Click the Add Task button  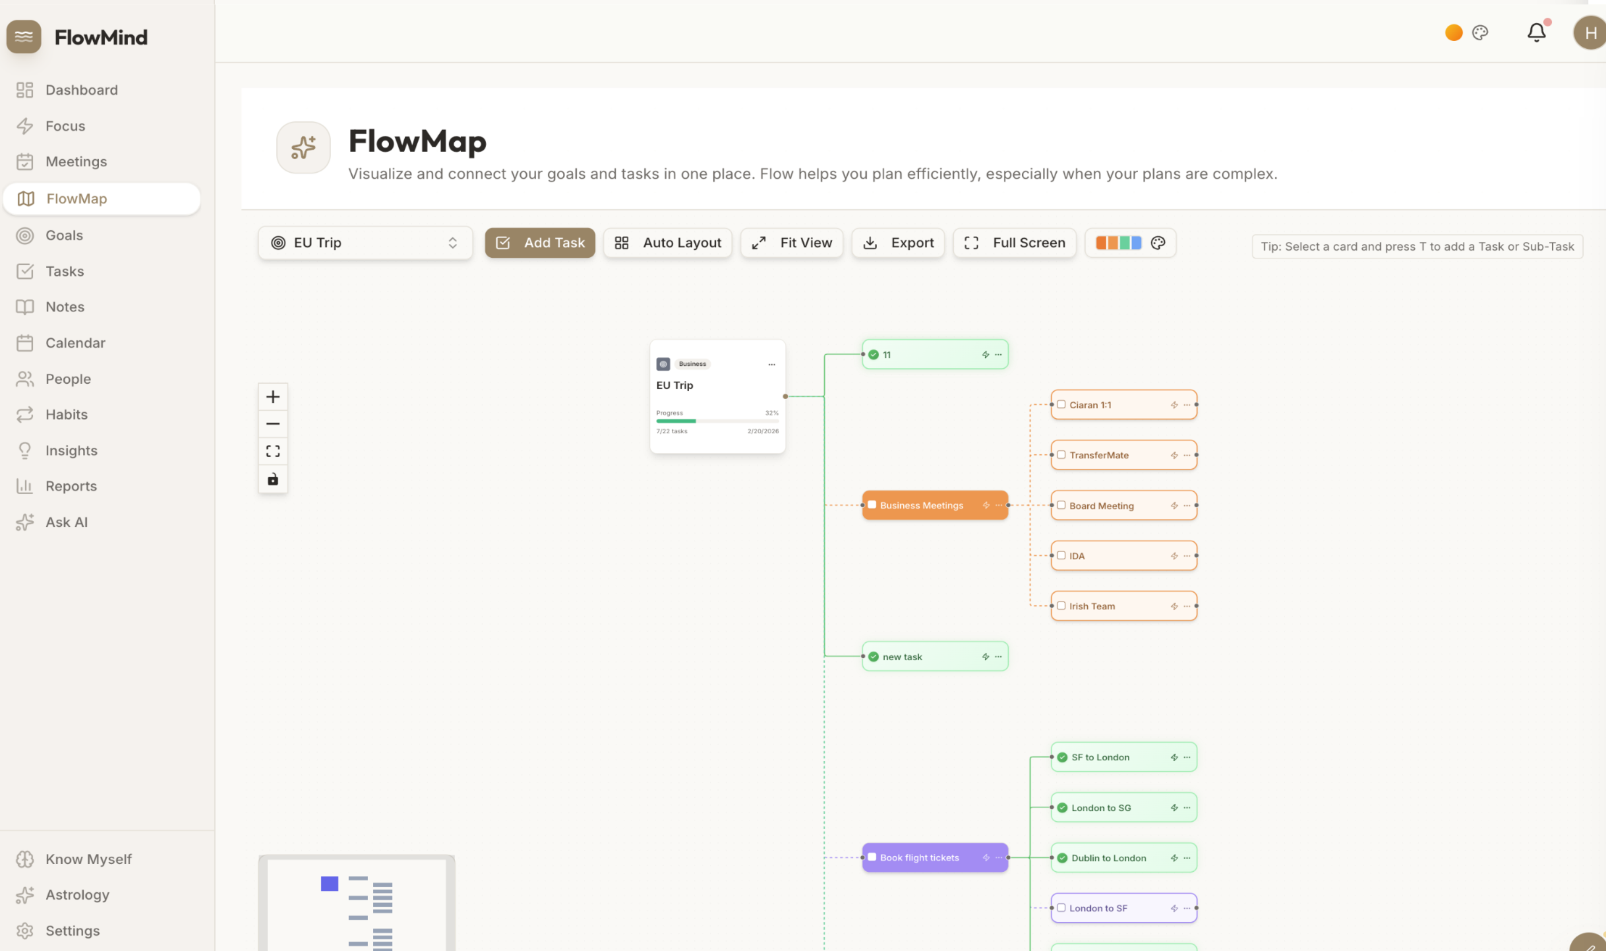click(540, 243)
